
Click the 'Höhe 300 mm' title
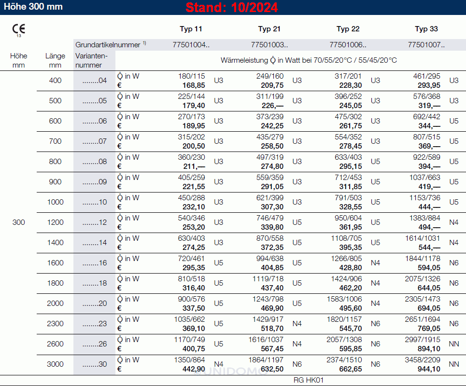click(x=33, y=7)
